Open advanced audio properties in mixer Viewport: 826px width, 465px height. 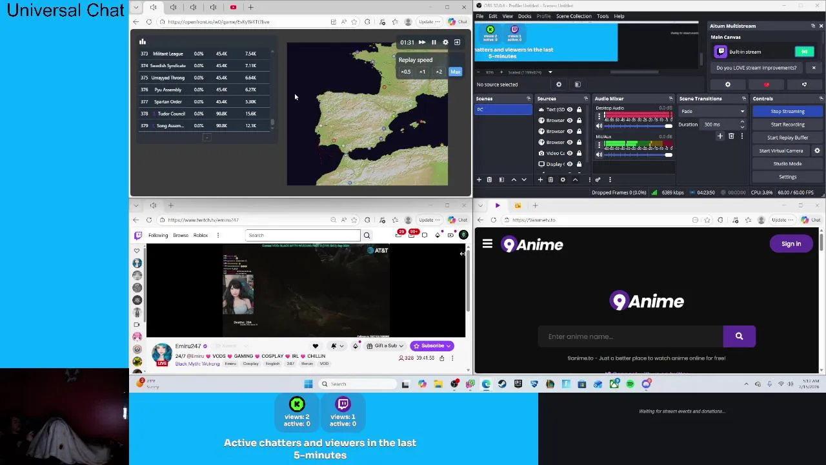pos(598,180)
